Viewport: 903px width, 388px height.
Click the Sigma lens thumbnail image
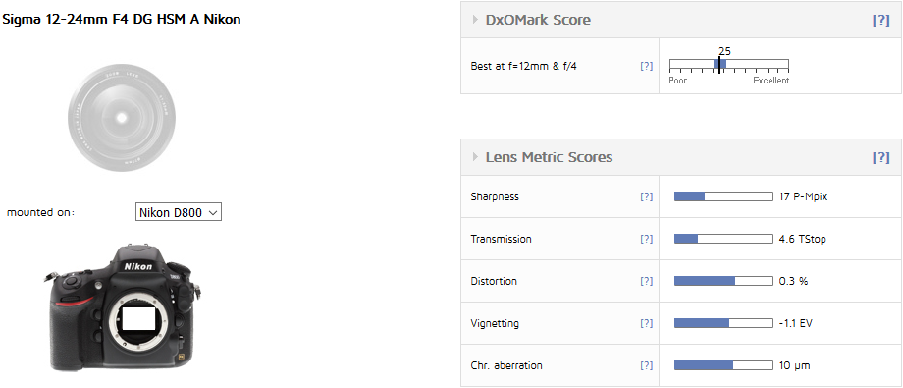[122, 115]
